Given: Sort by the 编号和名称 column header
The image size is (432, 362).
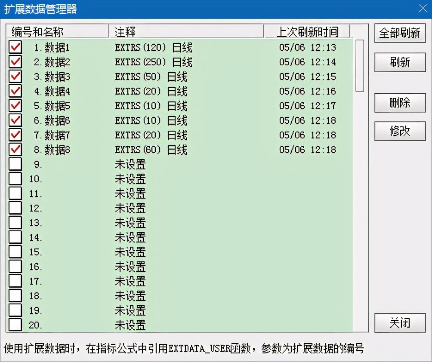Looking at the screenshot, I should pyautogui.click(x=58, y=32).
